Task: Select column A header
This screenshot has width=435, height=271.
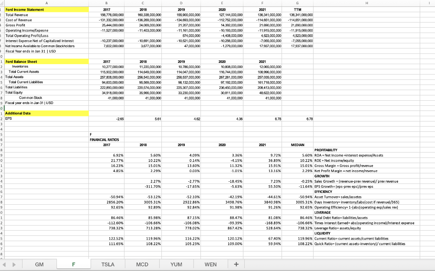Action: coord(46,4)
